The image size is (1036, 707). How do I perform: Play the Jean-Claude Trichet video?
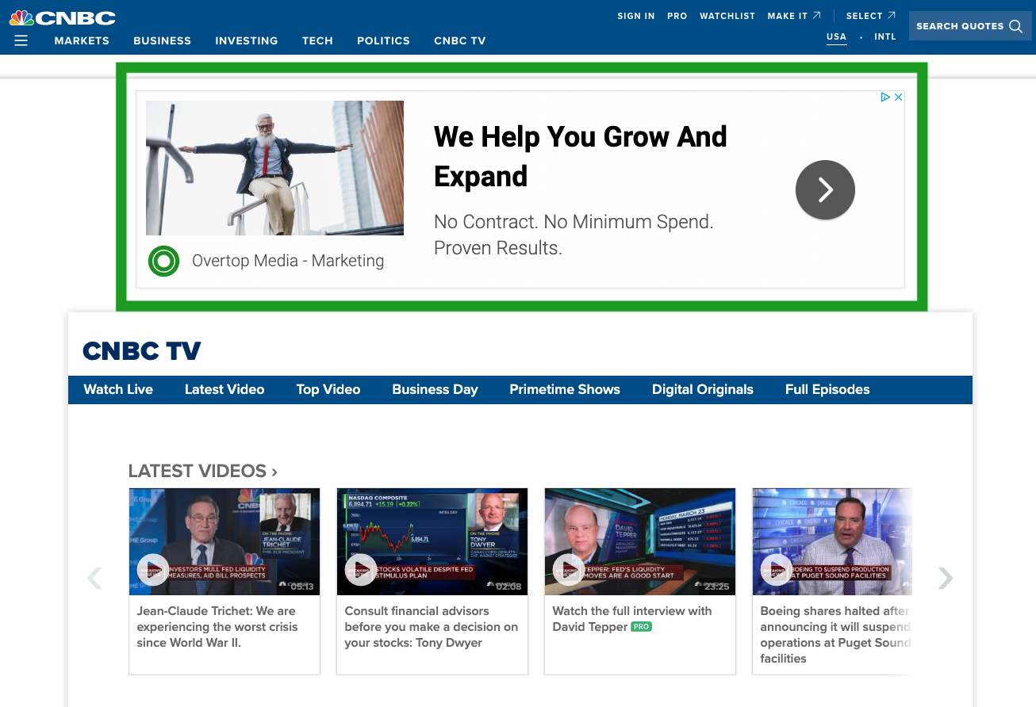click(x=153, y=569)
